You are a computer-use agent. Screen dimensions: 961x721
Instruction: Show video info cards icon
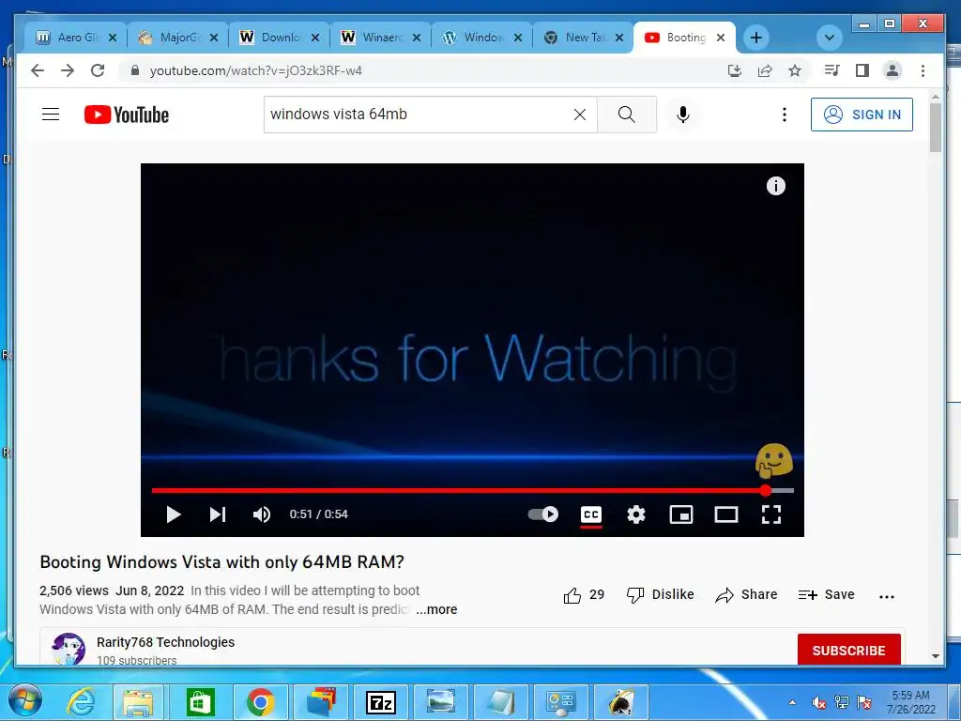[x=776, y=186]
